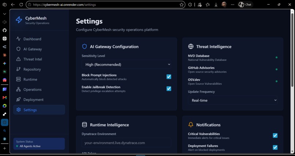Open browser Settings and more ellipsis
This screenshot has width=295, height=156.
[x=232, y=5]
